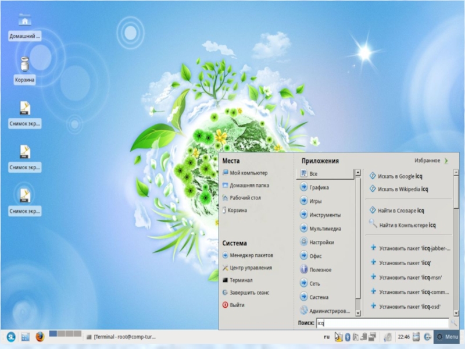
Task: Click the Полезное info icon
Action: (303, 269)
